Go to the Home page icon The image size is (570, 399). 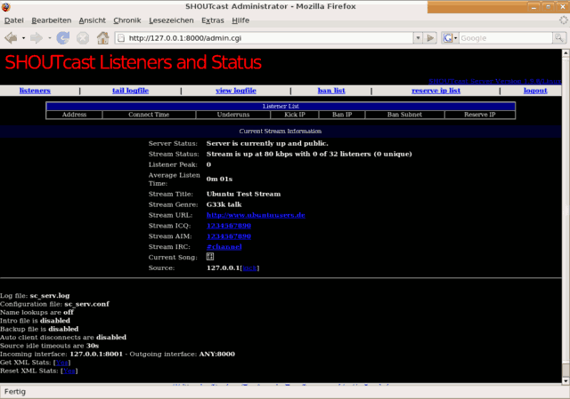pos(103,37)
